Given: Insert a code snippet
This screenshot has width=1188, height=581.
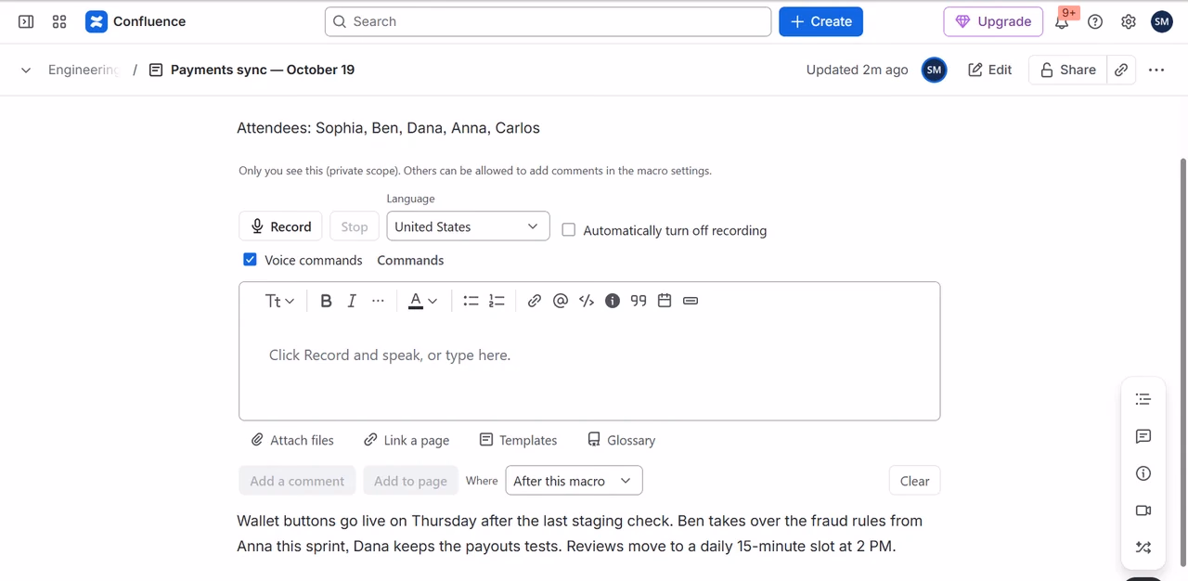Looking at the screenshot, I should click(587, 301).
